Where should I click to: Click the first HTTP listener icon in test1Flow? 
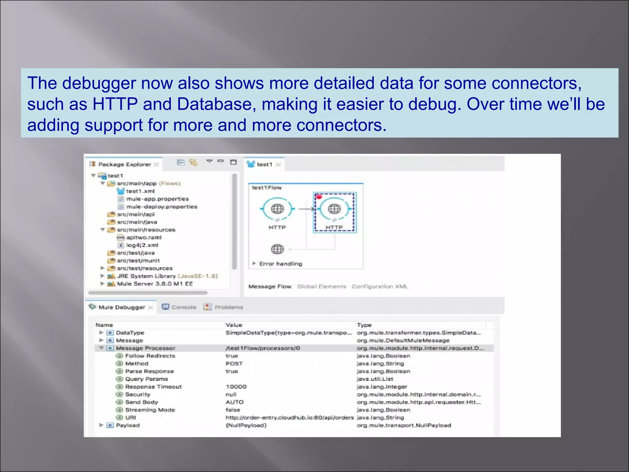[x=277, y=209]
